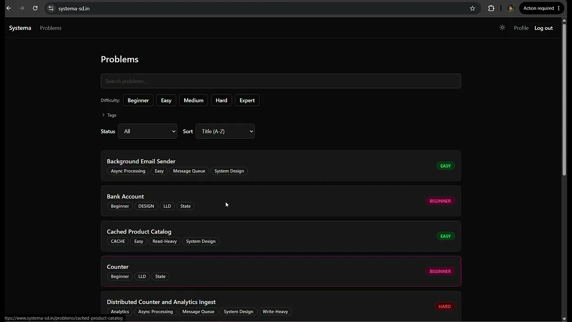Open the Profile nav link
The height and width of the screenshot is (322, 572).
(x=521, y=28)
